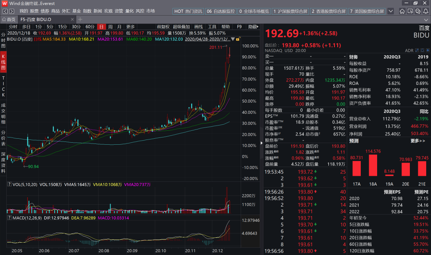Open the VOL indicator help question mark
This screenshot has height=255, width=431.
9,184
